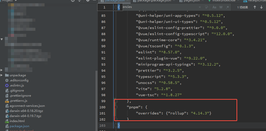Open the package\package.json tab
Viewport: 266px width, 131px height.
pyautogui.click(x=154, y=1)
